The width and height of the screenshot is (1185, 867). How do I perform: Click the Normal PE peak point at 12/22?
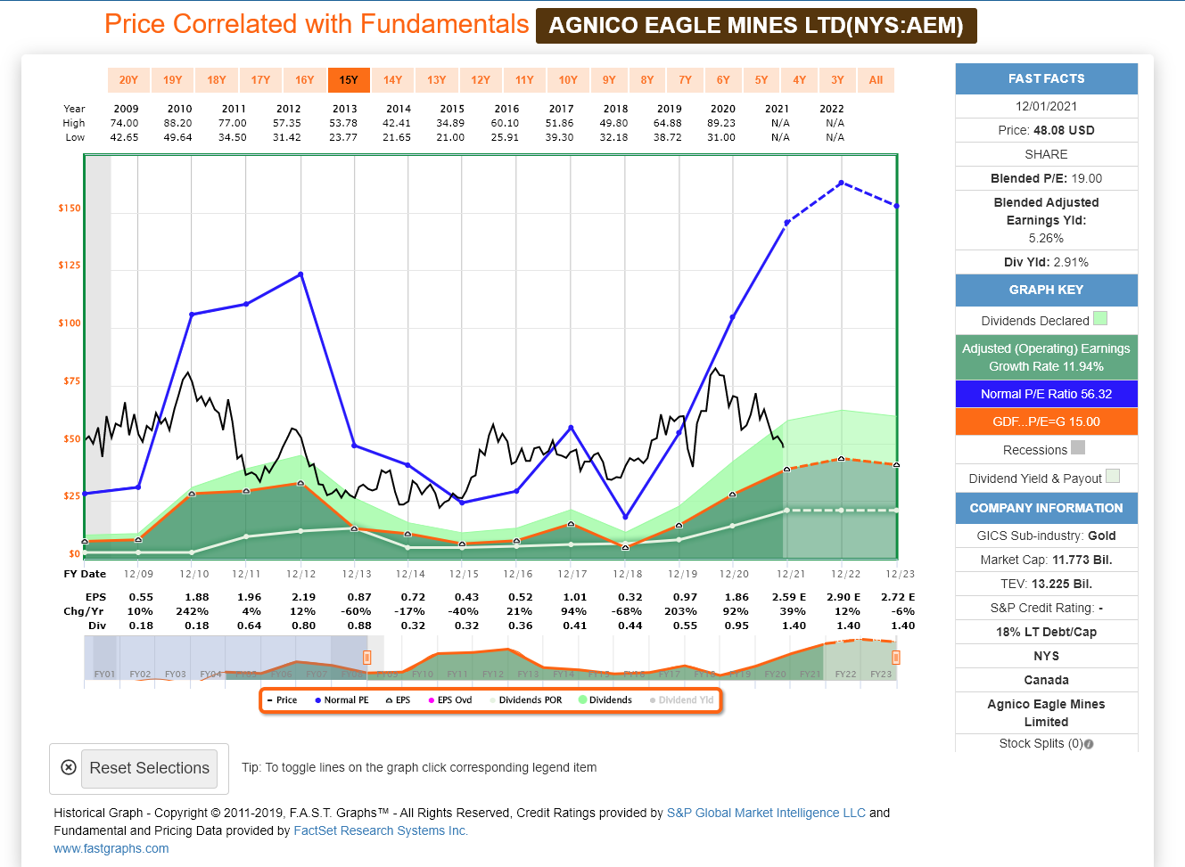coord(841,183)
